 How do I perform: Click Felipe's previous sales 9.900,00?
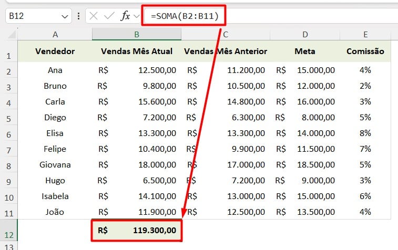(226, 149)
